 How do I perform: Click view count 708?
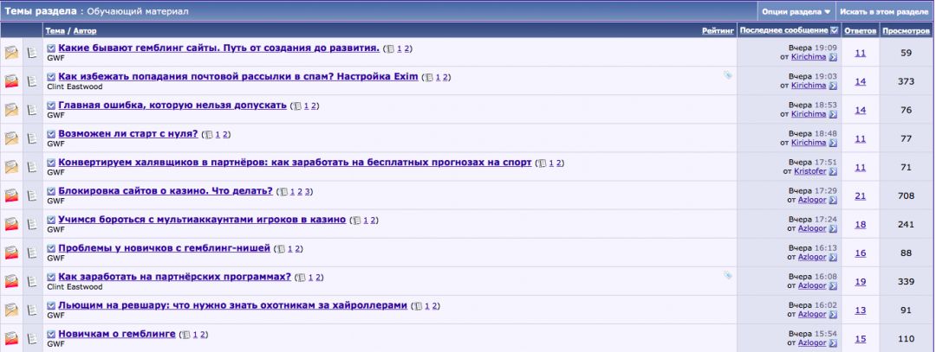point(906,196)
